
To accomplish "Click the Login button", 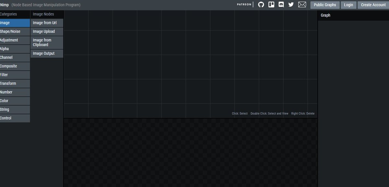I will click(x=348, y=5).
